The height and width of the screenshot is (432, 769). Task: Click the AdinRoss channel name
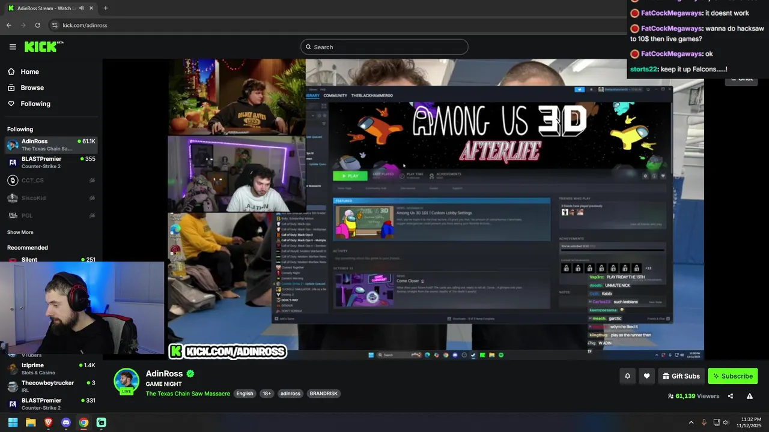[x=164, y=374]
